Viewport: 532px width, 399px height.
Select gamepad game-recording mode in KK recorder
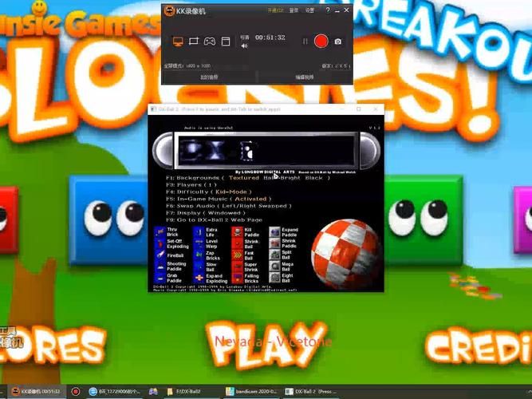point(210,41)
